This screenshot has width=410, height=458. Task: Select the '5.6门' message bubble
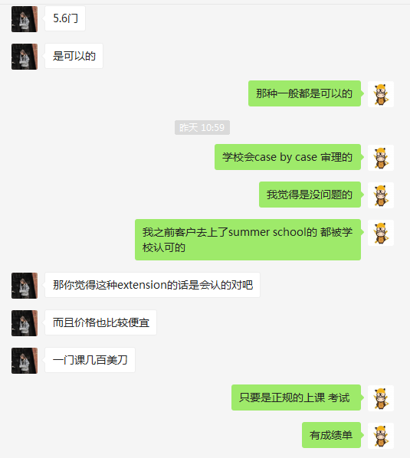click(x=65, y=18)
